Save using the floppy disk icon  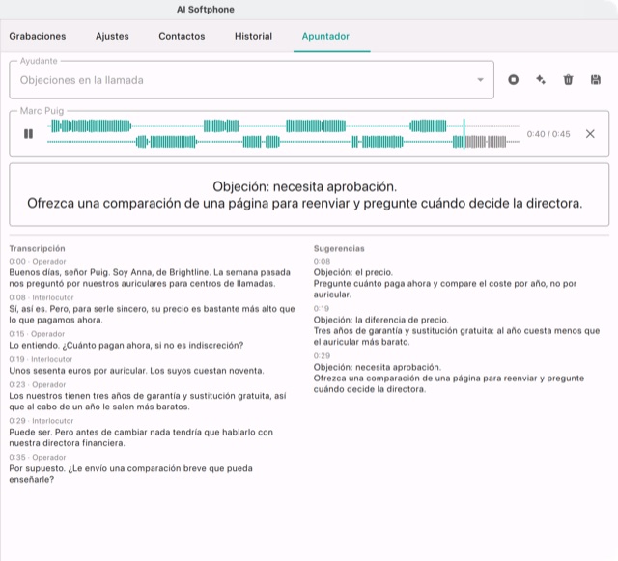tap(596, 80)
